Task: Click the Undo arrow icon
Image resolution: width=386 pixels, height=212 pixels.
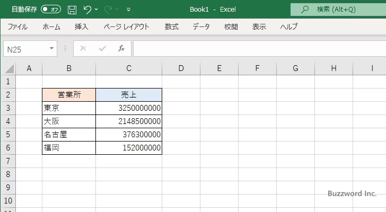Action: 87,10
